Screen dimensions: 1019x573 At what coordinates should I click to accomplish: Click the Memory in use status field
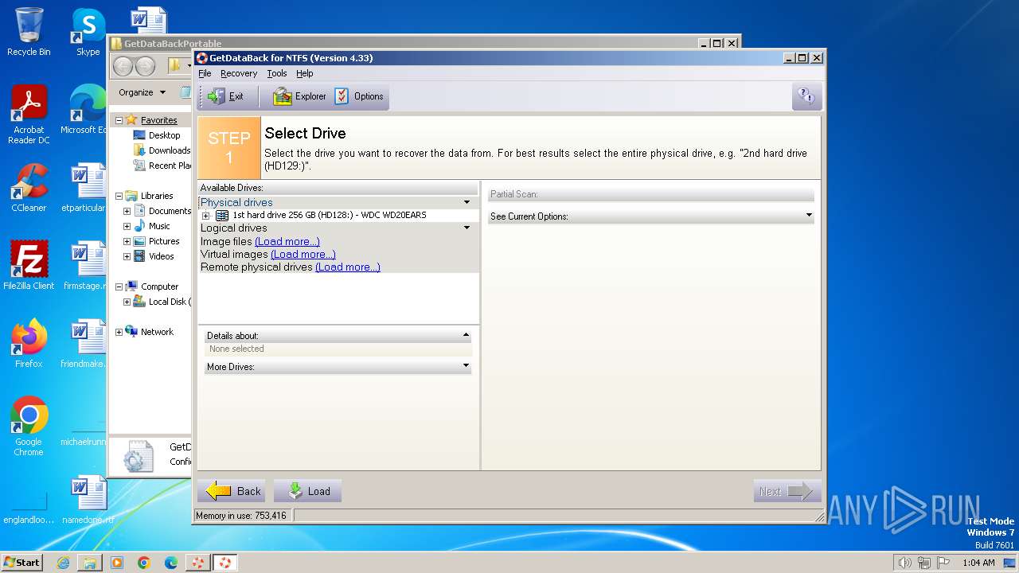coord(243,516)
